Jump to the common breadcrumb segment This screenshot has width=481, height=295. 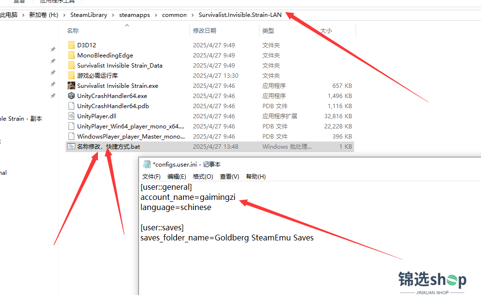pos(174,15)
